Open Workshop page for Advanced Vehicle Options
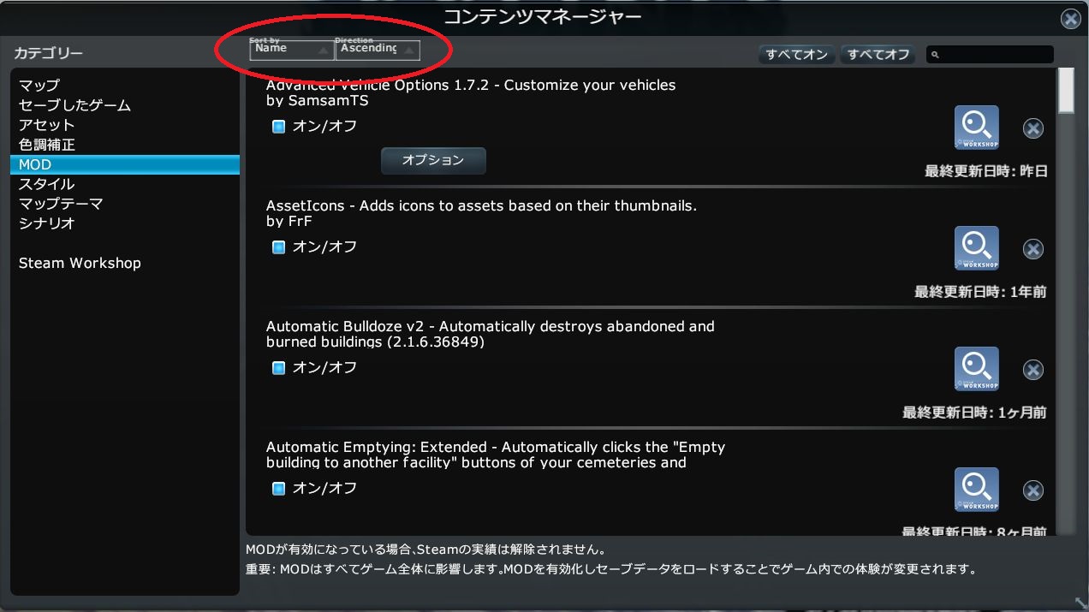This screenshot has height=612, width=1089. 977,128
